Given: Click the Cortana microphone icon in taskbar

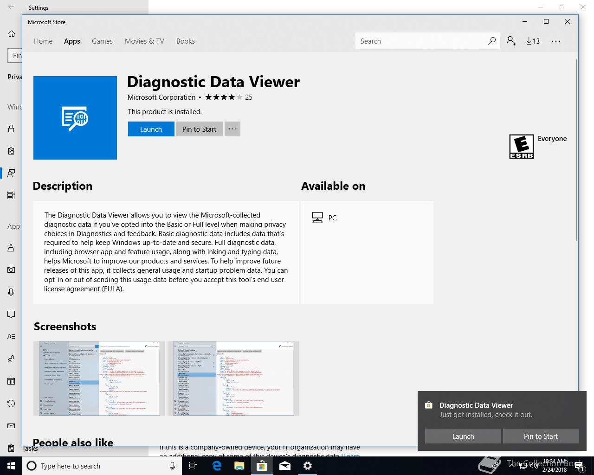Looking at the screenshot, I should coord(172,466).
